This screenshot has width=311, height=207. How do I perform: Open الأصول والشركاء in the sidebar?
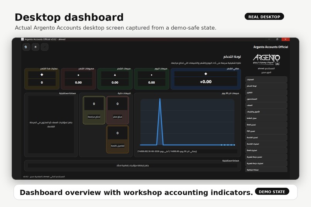click(266, 112)
